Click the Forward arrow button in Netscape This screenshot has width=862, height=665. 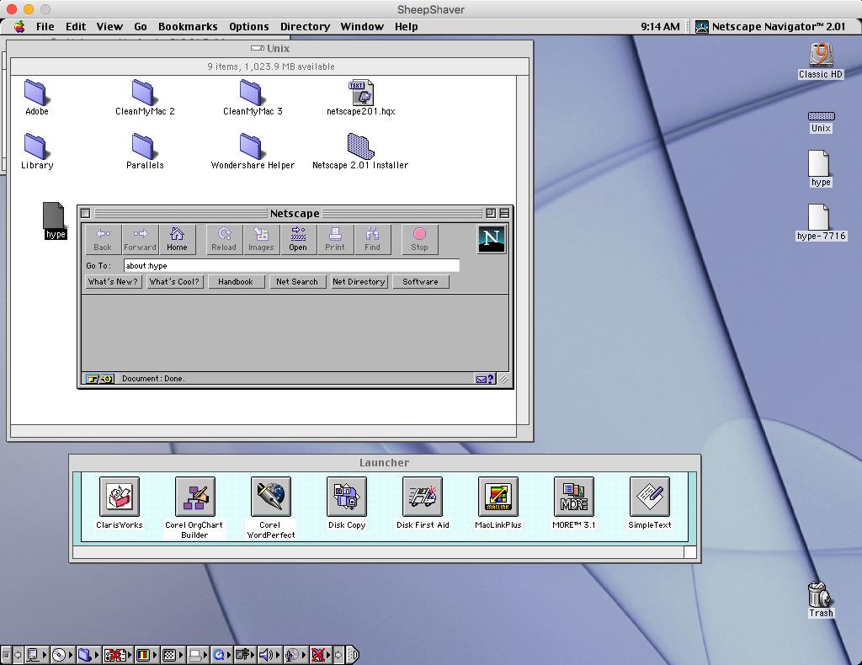pos(140,239)
